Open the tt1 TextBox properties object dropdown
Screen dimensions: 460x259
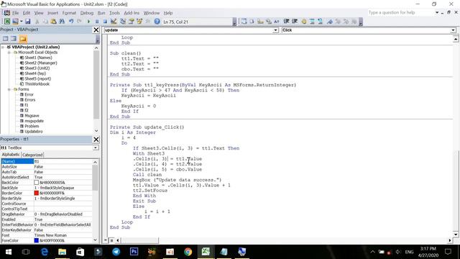[96, 147]
